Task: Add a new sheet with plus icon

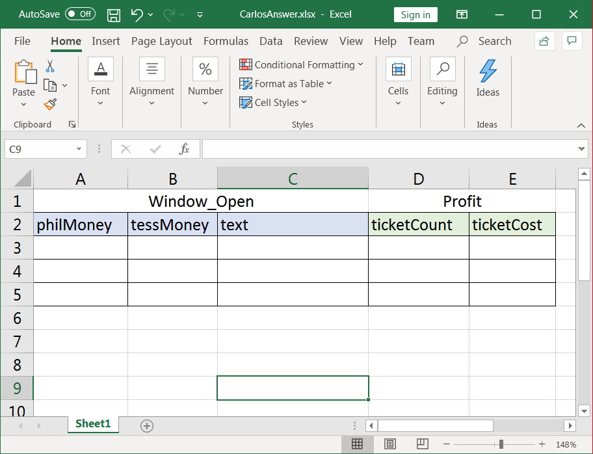Action: [x=147, y=426]
